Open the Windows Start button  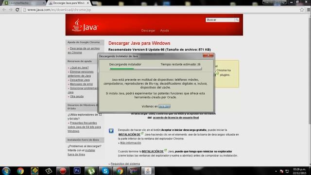tap(6, 171)
